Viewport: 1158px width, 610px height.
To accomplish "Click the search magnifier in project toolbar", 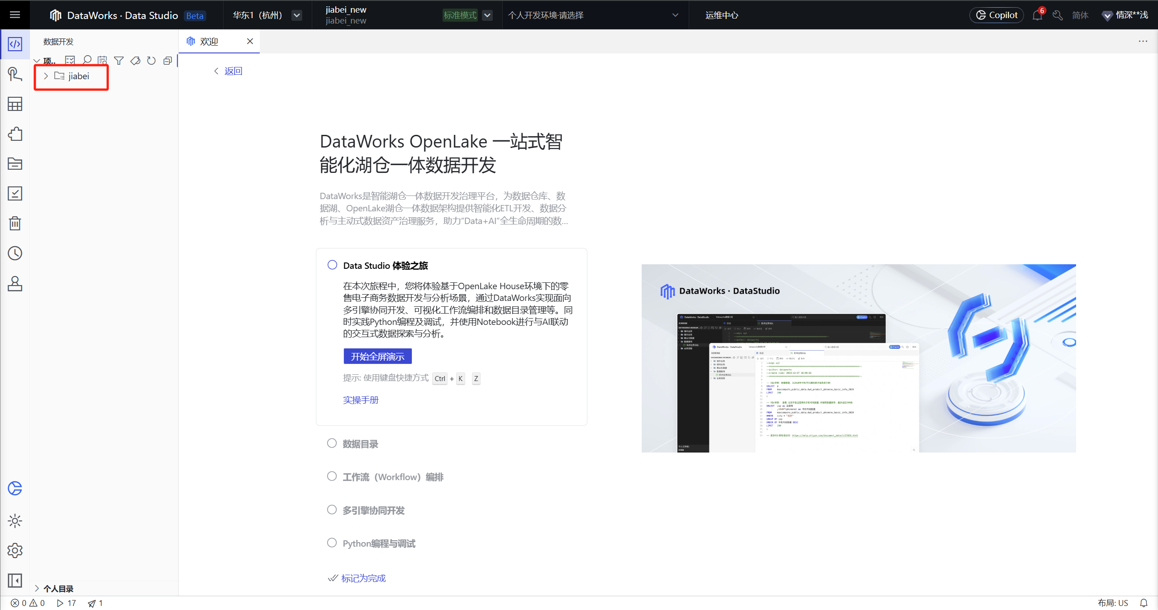I will click(x=87, y=61).
